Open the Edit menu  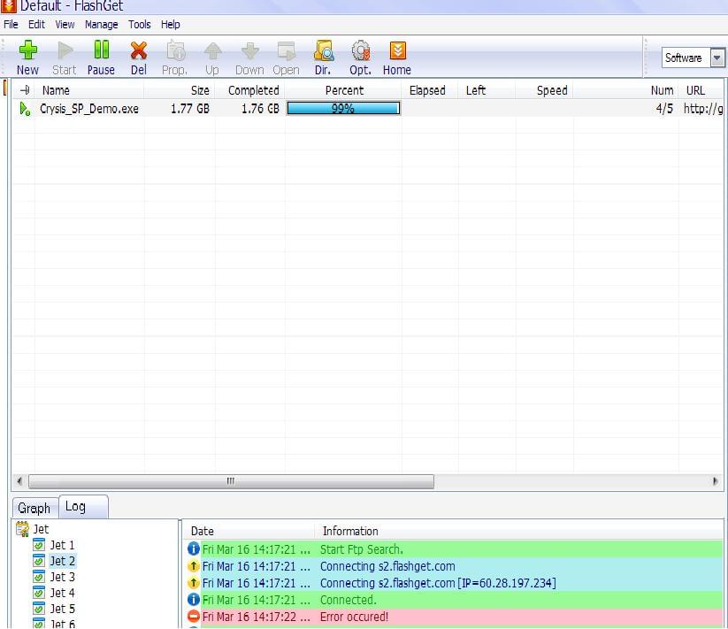click(x=36, y=25)
